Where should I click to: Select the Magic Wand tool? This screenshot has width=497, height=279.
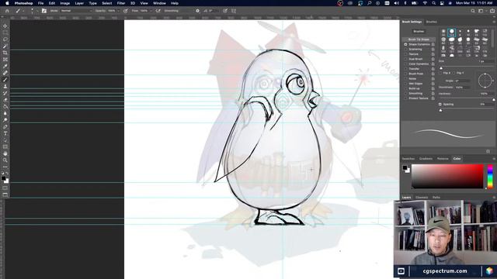[5, 46]
